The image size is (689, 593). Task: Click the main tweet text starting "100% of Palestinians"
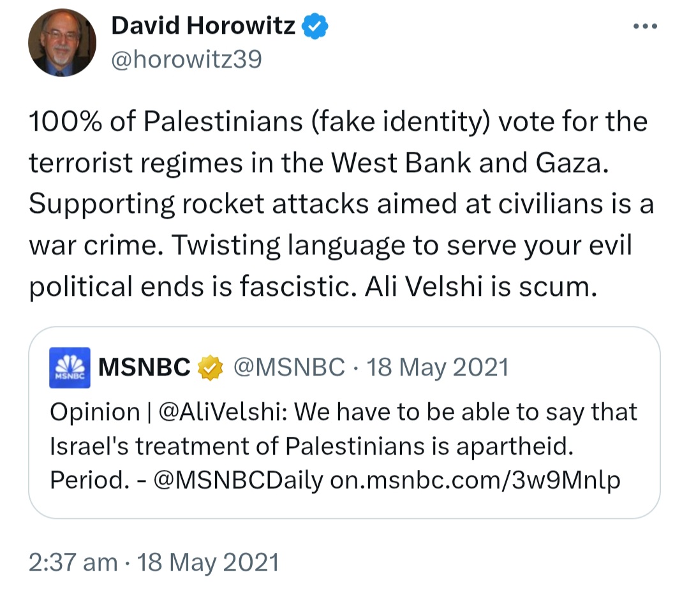tap(338, 121)
